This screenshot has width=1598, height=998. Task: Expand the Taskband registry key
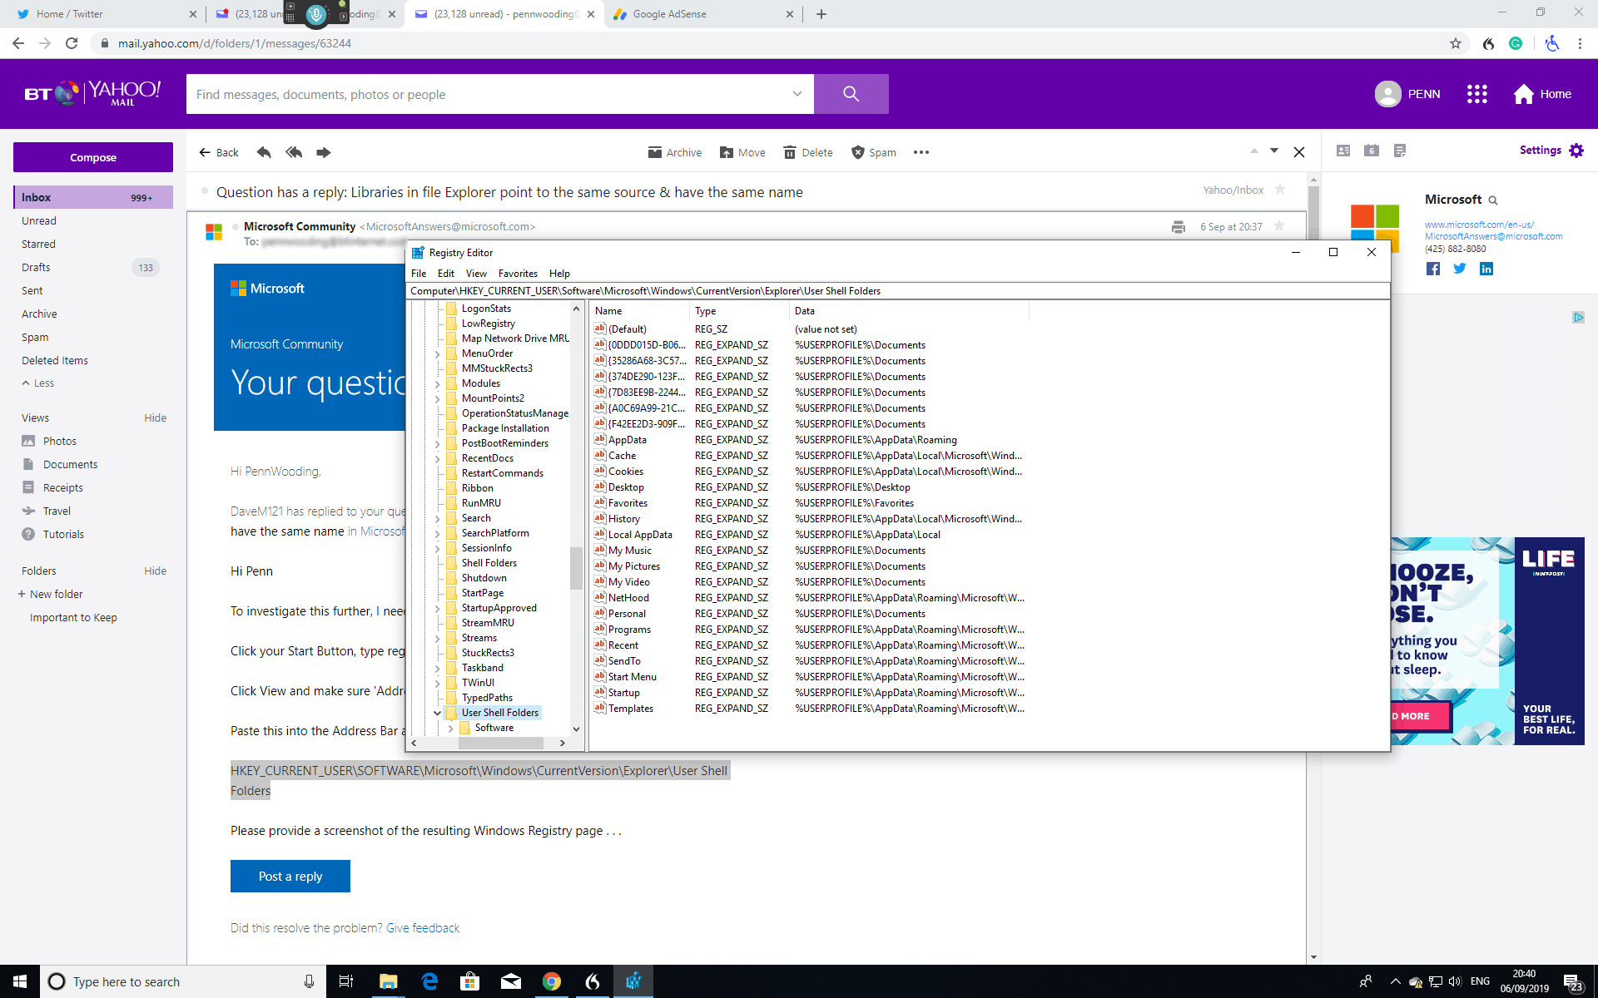click(437, 668)
